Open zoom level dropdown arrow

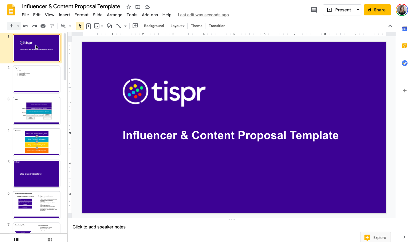point(70,26)
